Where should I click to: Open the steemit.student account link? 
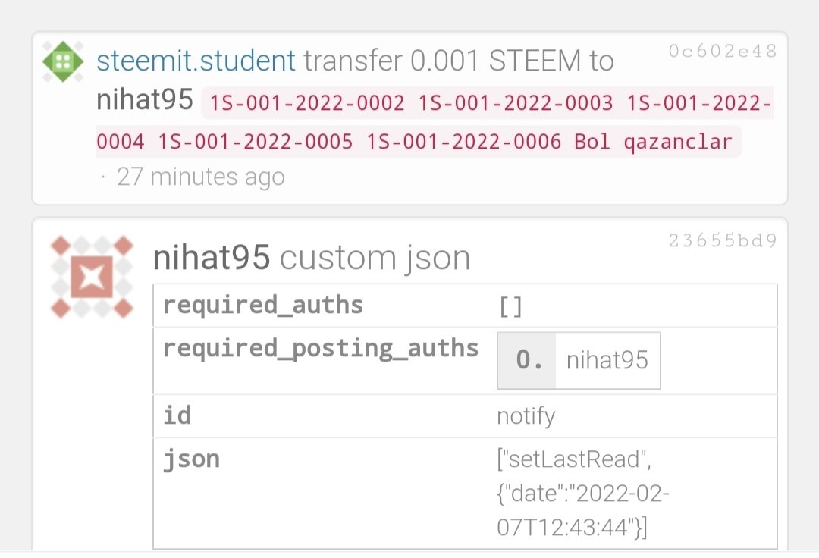coord(196,61)
